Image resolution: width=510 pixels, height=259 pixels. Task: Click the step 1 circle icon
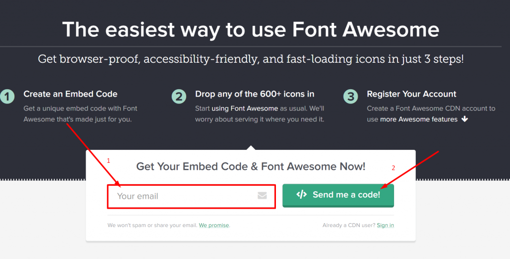(7, 97)
